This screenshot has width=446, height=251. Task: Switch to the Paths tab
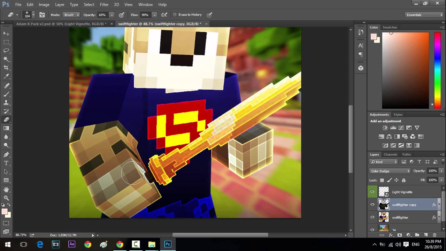pos(406,154)
